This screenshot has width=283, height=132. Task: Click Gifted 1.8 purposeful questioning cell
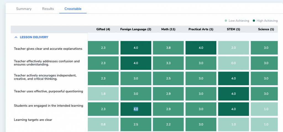[103, 94]
